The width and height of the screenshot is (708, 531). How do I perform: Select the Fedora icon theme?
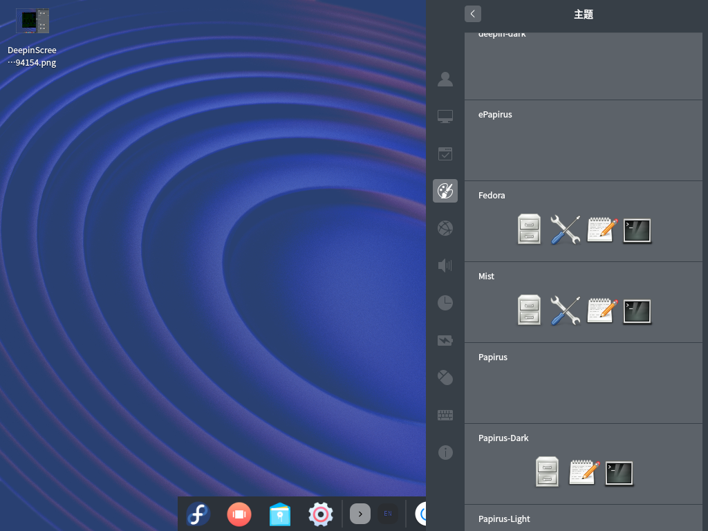(x=584, y=221)
